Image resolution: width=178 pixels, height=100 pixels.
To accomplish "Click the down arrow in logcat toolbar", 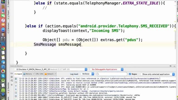I will pyautogui.click(x=16, y=89).
